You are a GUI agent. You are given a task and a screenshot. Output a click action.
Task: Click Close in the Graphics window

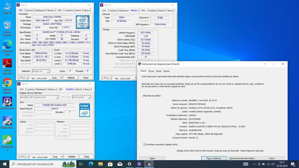coord(87,157)
